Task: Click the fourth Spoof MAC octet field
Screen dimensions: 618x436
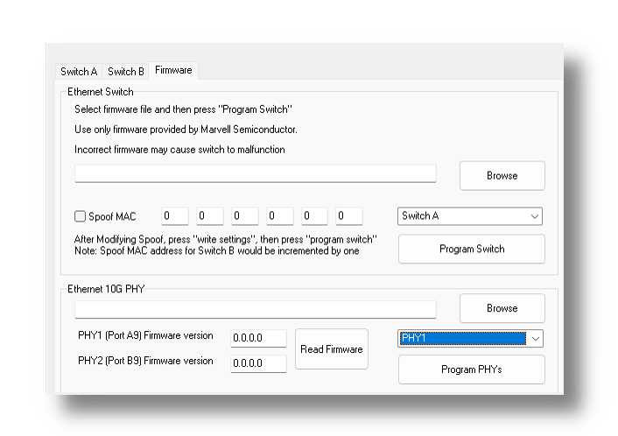Action: pyautogui.click(x=280, y=216)
